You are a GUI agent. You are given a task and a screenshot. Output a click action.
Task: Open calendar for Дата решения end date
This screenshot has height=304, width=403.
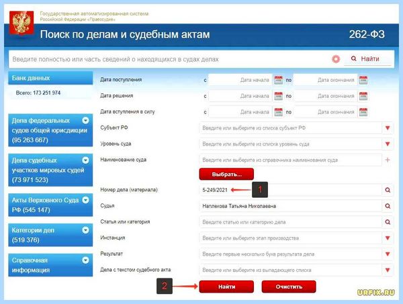(363, 96)
